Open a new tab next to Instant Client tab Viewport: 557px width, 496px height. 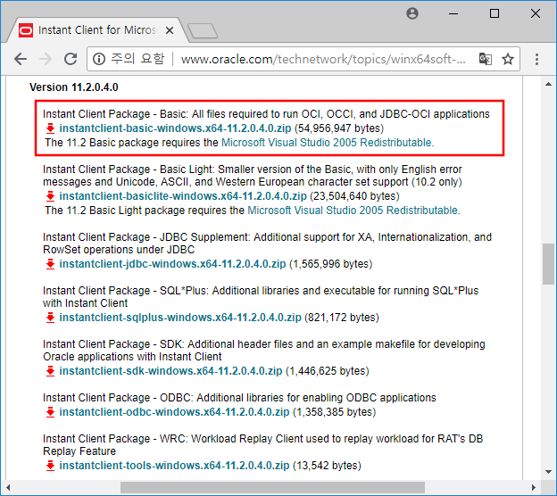pyautogui.click(x=202, y=31)
